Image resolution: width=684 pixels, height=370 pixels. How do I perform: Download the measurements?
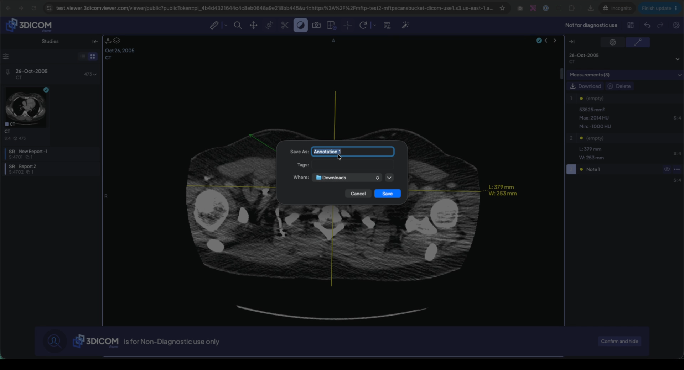(586, 86)
